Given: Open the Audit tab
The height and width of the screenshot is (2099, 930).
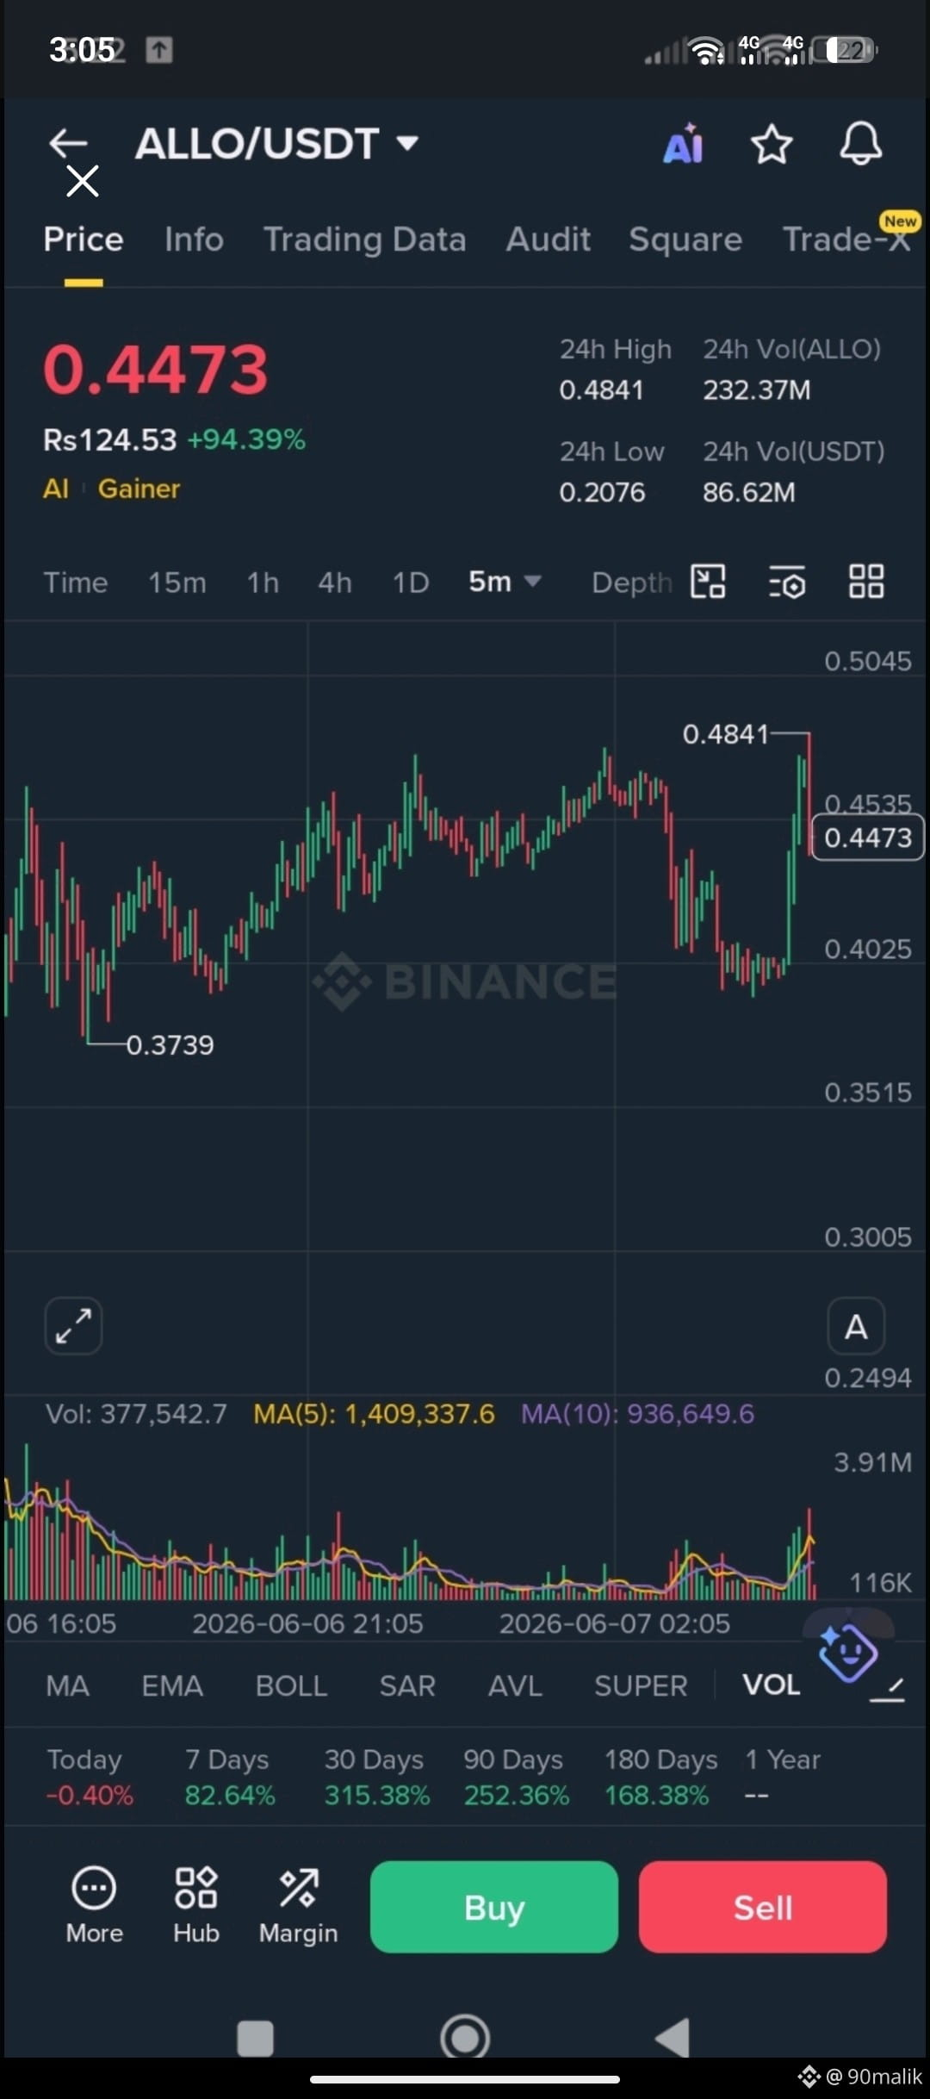Looking at the screenshot, I should [548, 240].
